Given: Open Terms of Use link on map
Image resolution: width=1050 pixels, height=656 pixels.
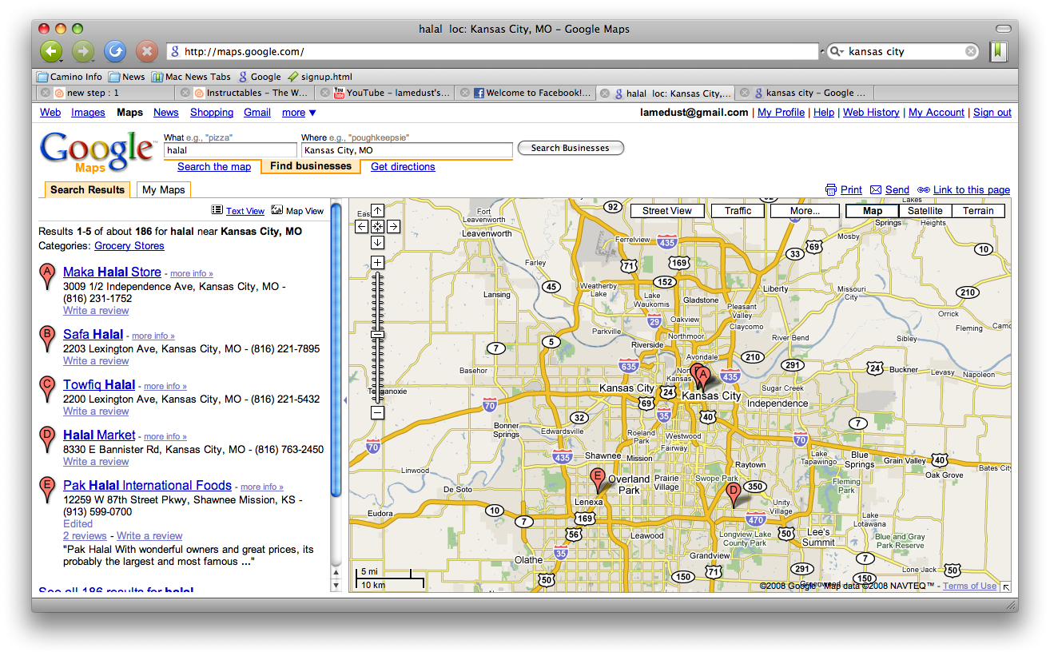Looking at the screenshot, I should click(x=969, y=586).
